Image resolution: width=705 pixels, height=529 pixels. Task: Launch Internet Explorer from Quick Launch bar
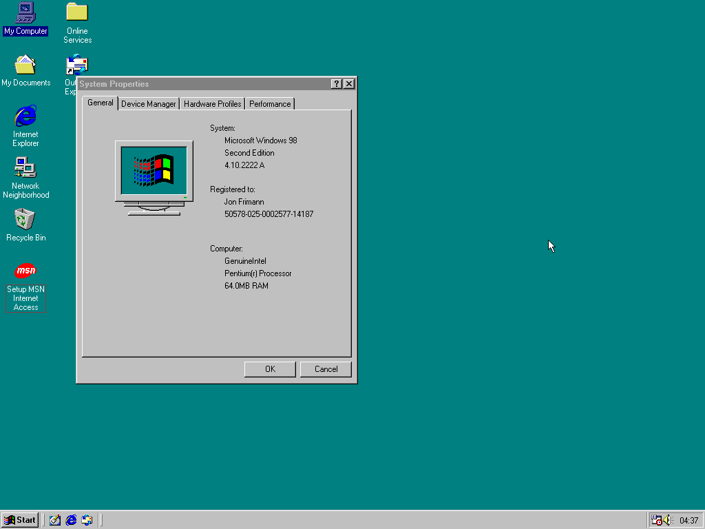pyautogui.click(x=71, y=520)
